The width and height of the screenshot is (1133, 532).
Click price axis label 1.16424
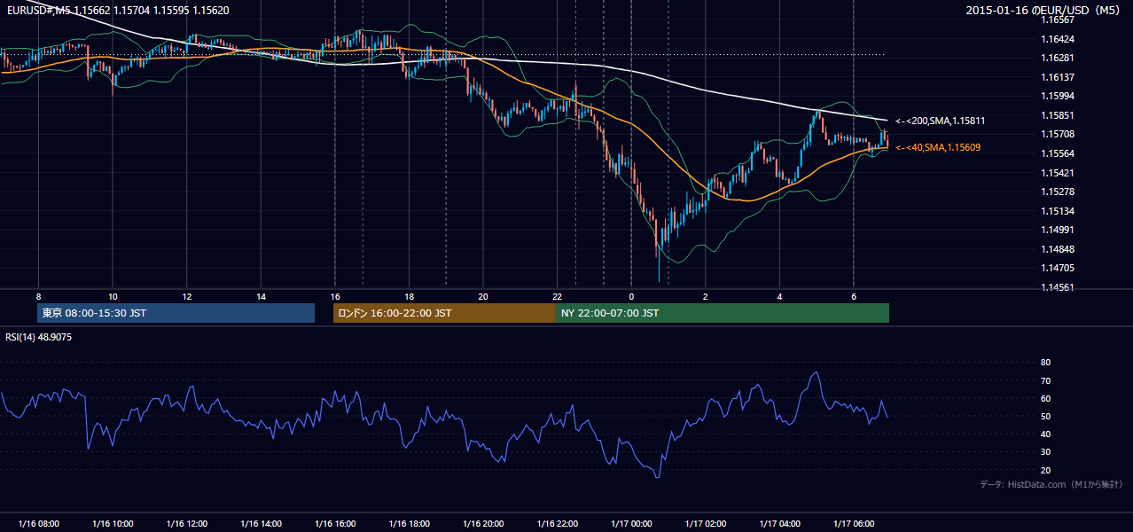[x=1058, y=39]
